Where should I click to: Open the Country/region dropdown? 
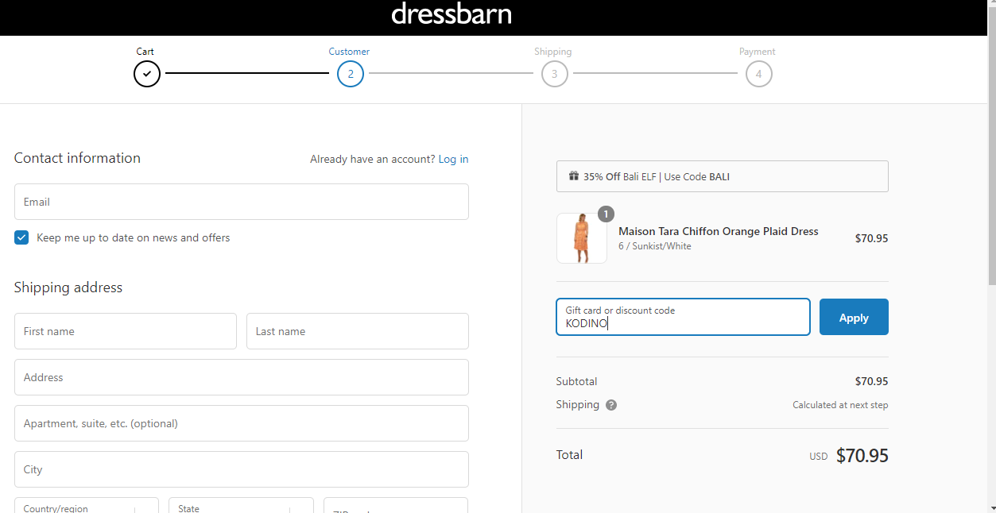[87, 505]
